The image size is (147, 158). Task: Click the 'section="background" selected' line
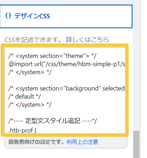coord(66,88)
